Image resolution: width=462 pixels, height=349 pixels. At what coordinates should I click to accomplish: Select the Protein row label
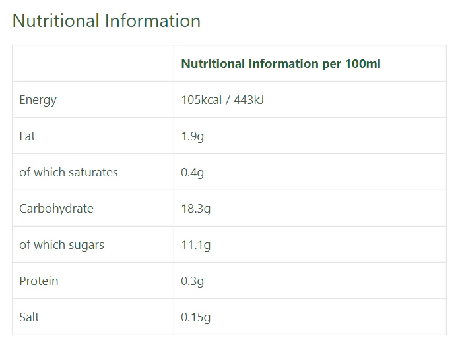click(x=38, y=281)
